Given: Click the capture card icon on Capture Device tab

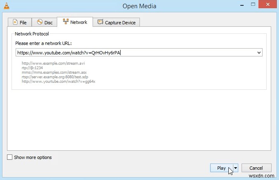Looking at the screenshot, I should tap(100, 23).
